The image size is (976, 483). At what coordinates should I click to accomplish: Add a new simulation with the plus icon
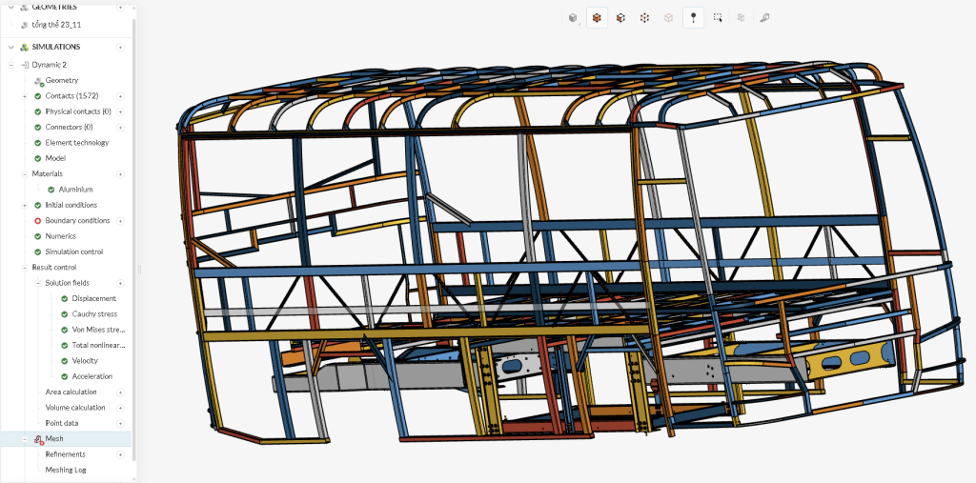120,47
